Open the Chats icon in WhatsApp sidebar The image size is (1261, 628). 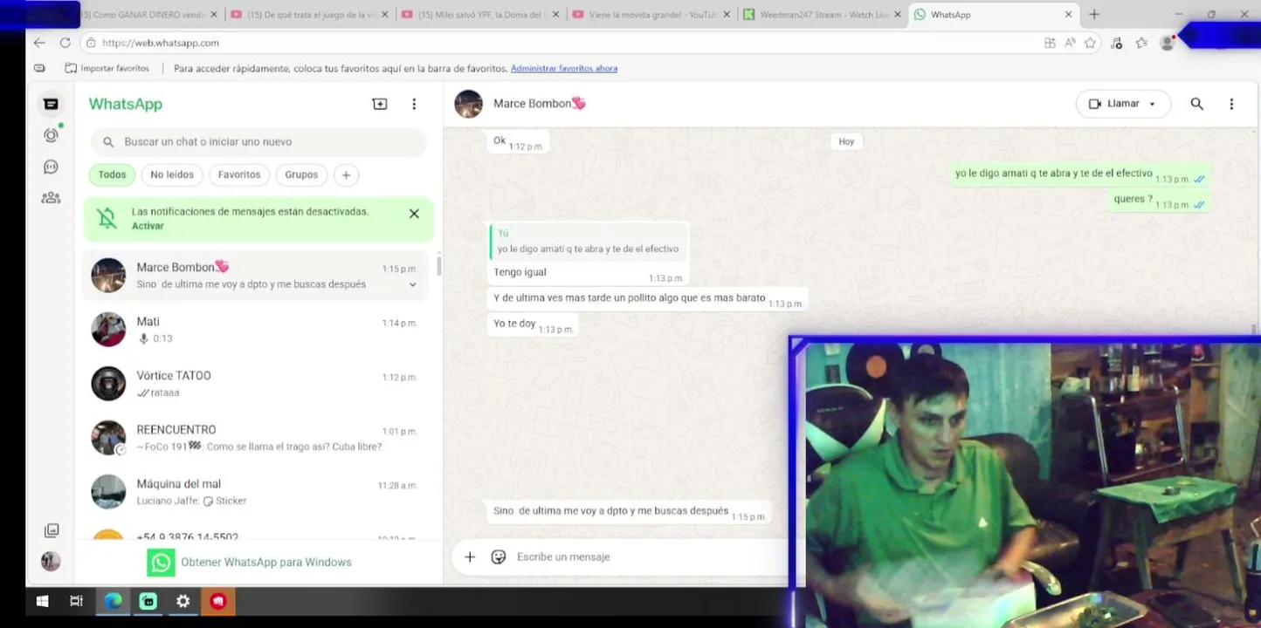[x=51, y=104]
